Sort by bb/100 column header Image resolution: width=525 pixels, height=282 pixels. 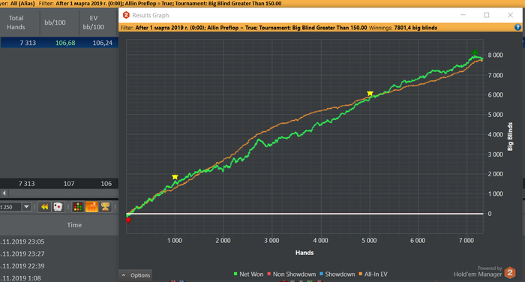click(55, 22)
